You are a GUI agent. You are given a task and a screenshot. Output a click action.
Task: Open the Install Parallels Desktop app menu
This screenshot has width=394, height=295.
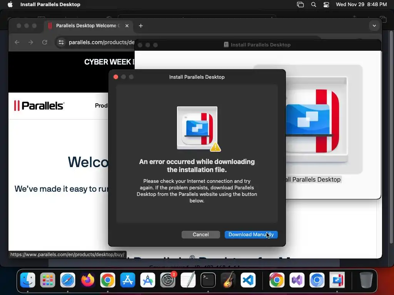(50, 5)
